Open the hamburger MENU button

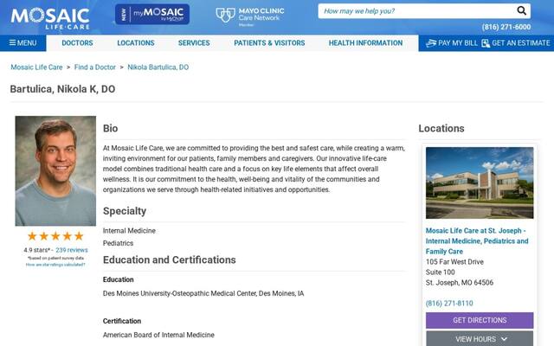[23, 42]
